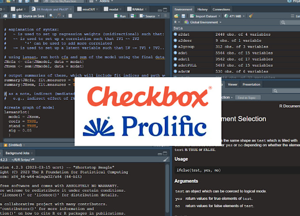Show document outline icon in editor
The image size is (300, 216).
tap(165, 16)
